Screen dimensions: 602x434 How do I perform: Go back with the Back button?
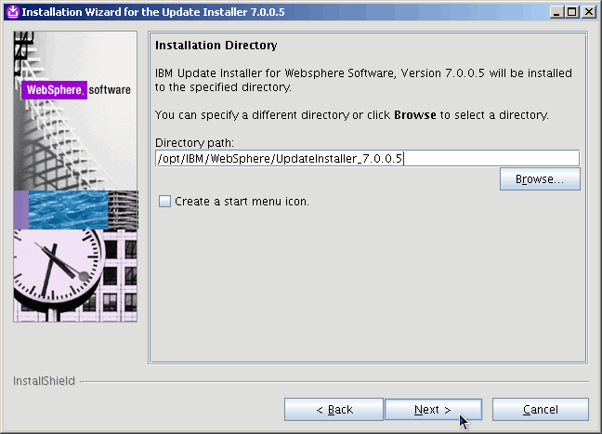pyautogui.click(x=334, y=410)
